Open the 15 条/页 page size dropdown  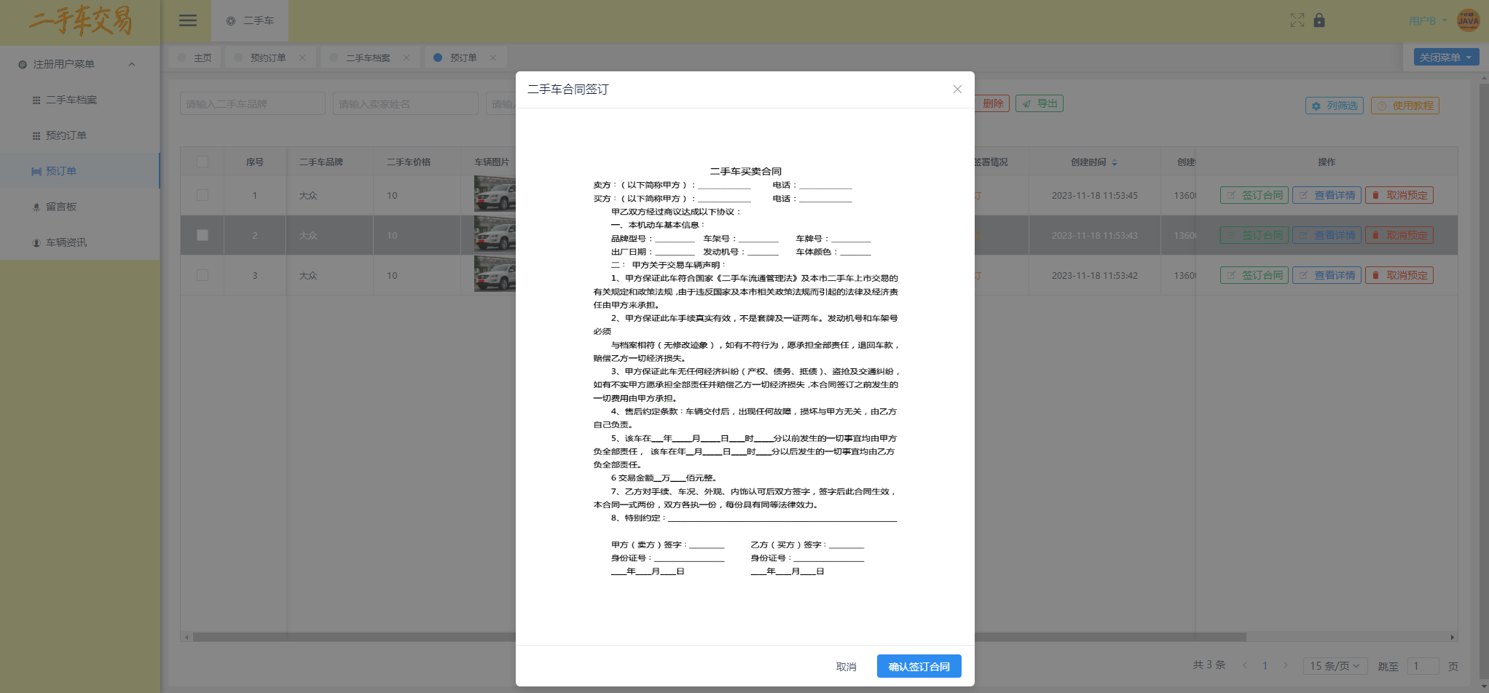(1335, 665)
